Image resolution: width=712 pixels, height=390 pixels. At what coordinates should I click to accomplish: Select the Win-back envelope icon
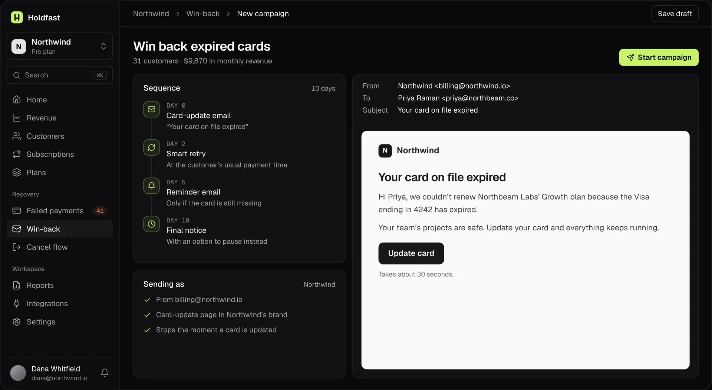pos(17,229)
